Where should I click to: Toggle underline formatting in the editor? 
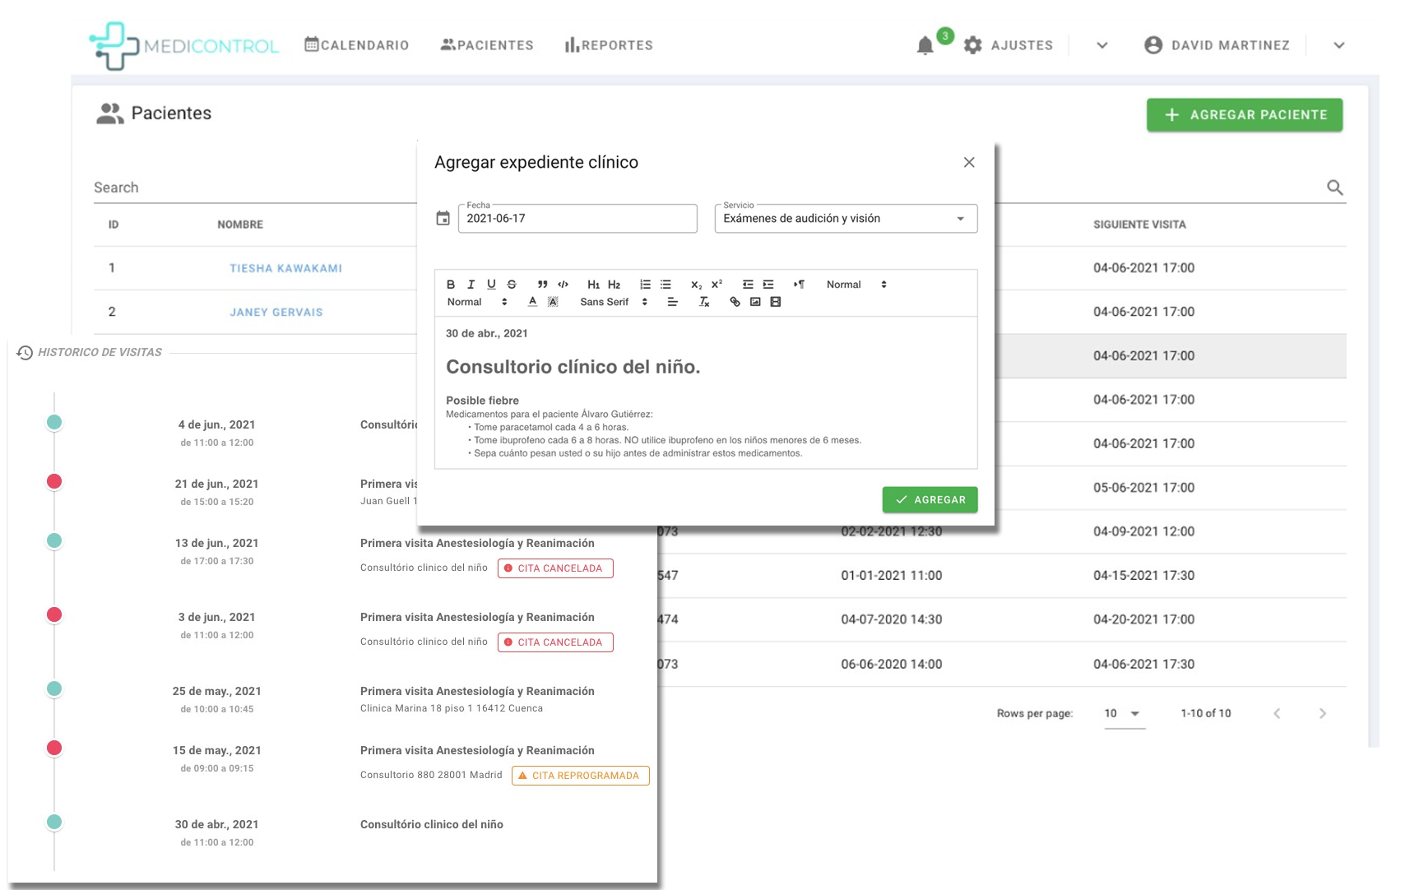pos(491,285)
